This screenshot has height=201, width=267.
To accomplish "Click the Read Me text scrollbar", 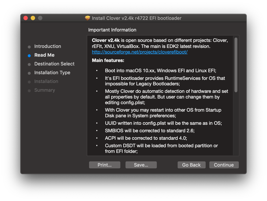I will tap(236, 65).
